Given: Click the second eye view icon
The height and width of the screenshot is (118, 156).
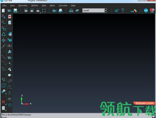Looking at the screenshot, I should [x=32, y=11].
